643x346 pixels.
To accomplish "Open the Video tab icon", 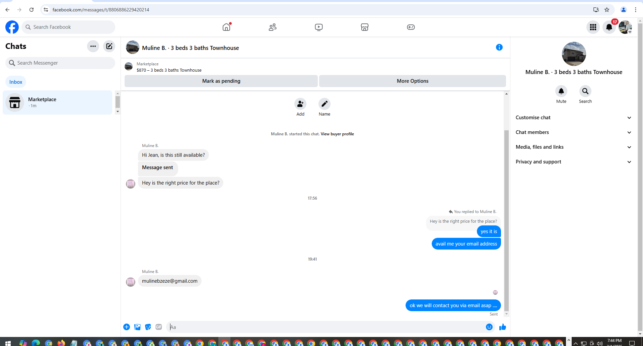I will coord(319,27).
